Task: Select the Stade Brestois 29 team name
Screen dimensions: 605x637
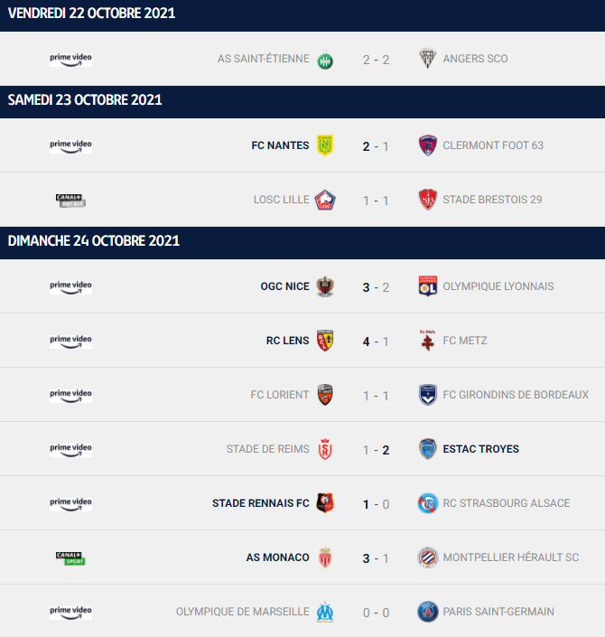Action: [x=492, y=200]
